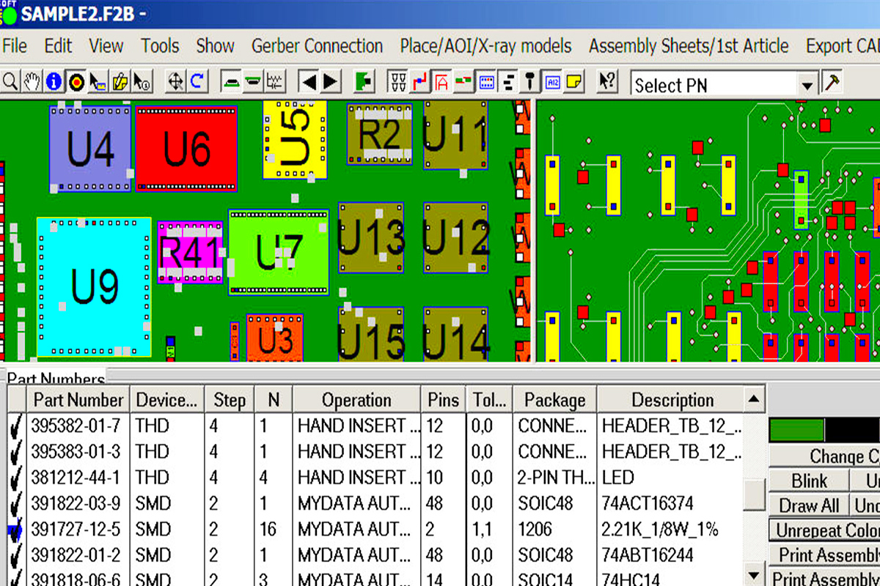This screenshot has height=586, width=880.
Task: Click the What's This help cursor icon
Action: pyautogui.click(x=607, y=81)
